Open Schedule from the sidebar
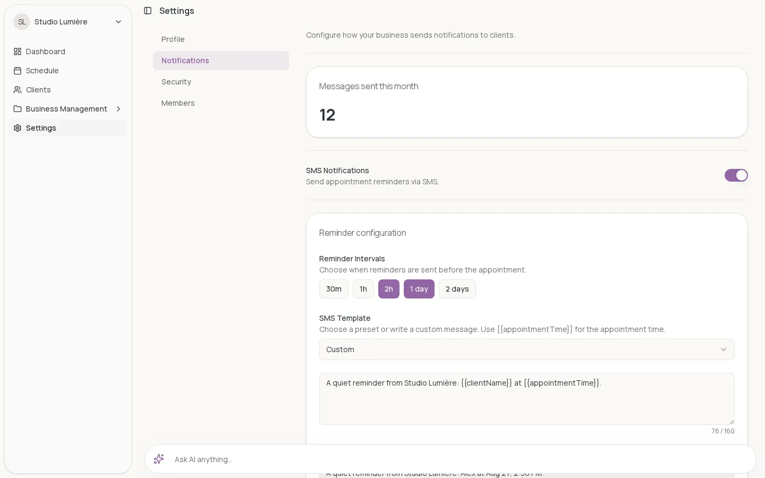The height and width of the screenshot is (478, 765). tap(68, 71)
